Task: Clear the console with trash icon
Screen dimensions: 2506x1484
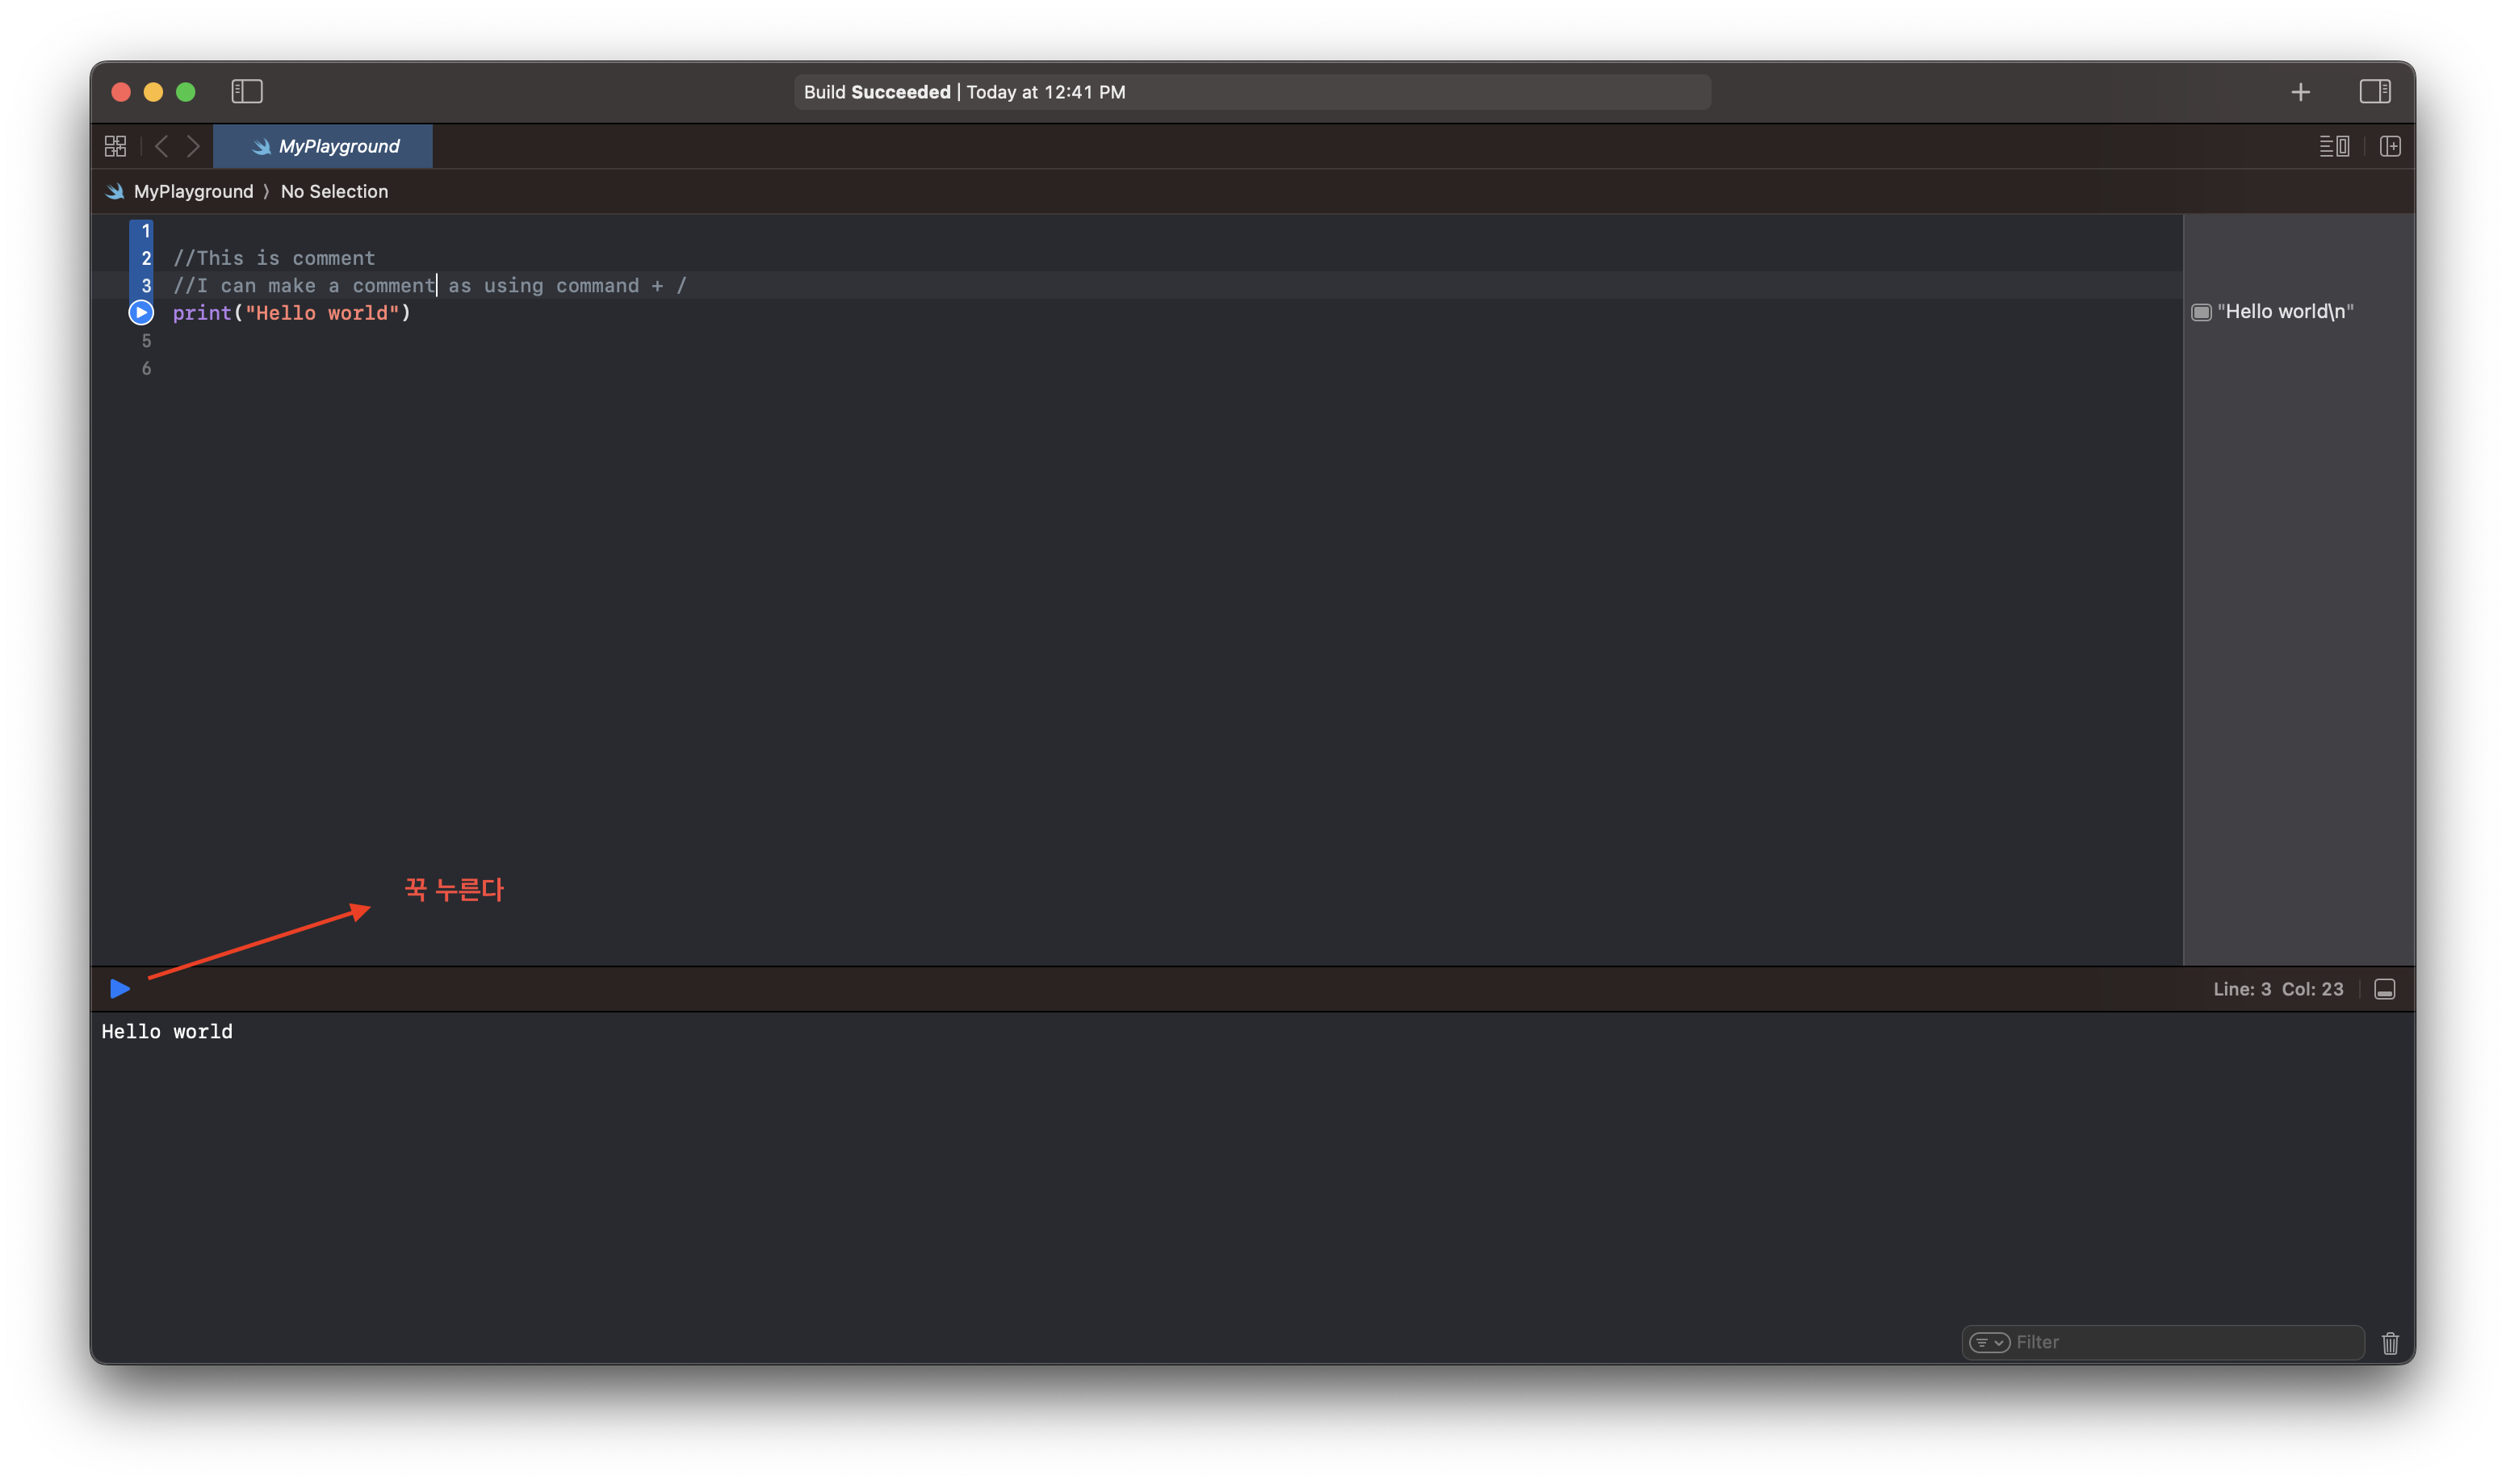Action: (2389, 1343)
